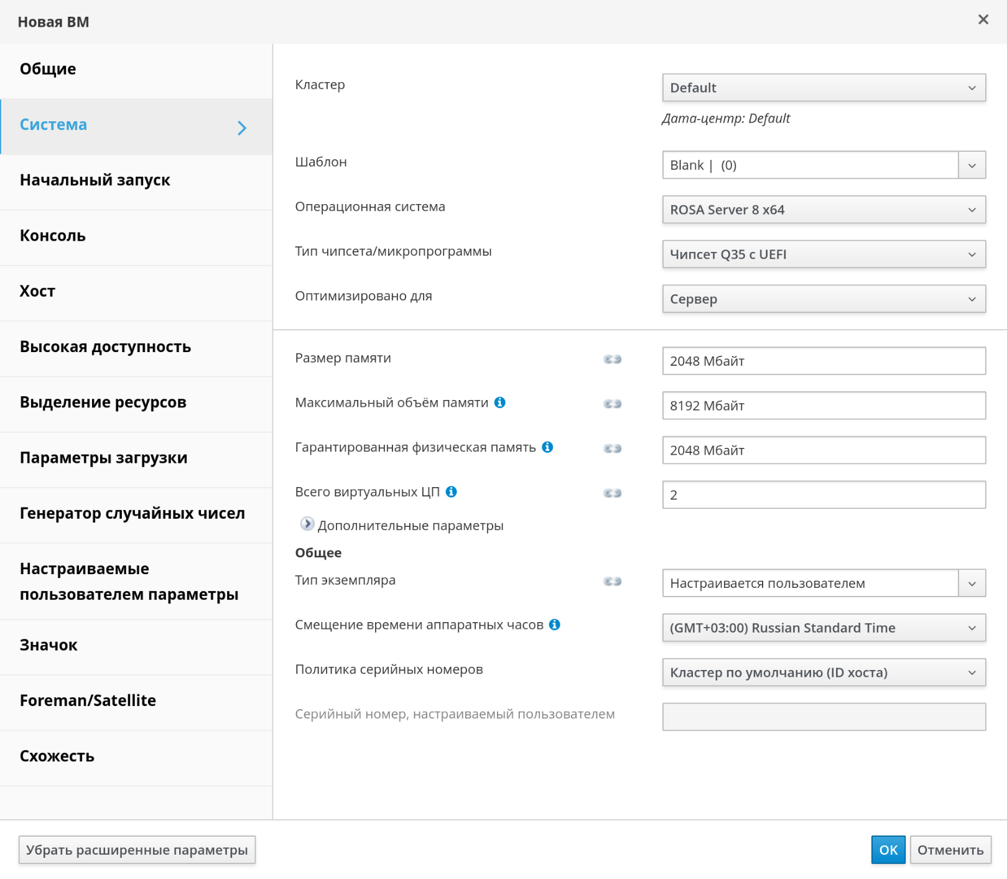
Task: Expand Дополнительные параметры section
Action: [x=307, y=524]
